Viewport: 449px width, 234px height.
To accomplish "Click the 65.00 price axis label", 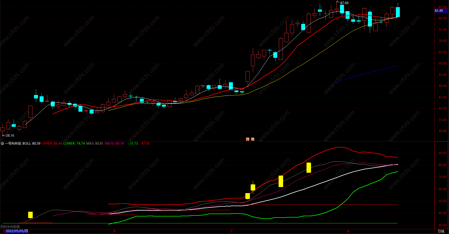I will (443, 52).
